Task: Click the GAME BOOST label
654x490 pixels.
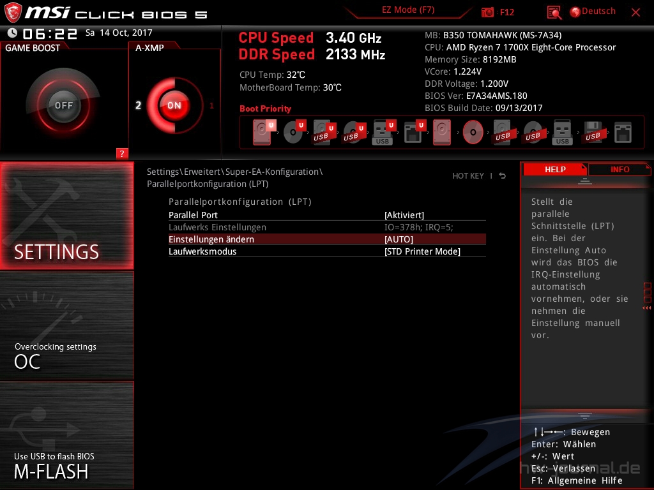Action: tap(33, 48)
